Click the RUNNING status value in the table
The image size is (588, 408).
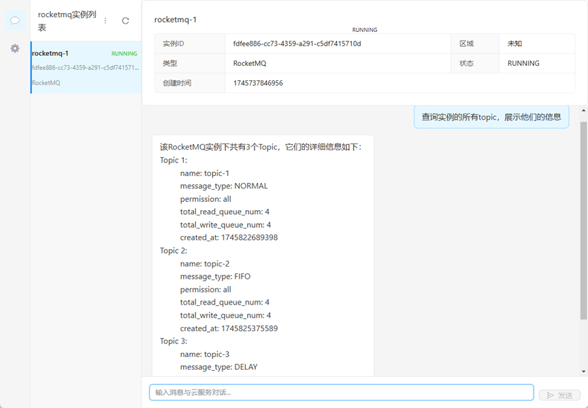pyautogui.click(x=523, y=63)
